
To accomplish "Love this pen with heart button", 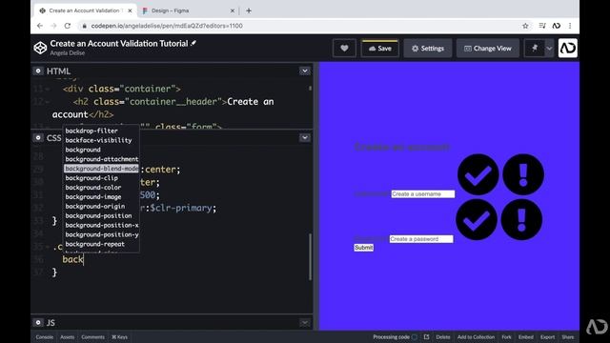I will click(x=344, y=49).
